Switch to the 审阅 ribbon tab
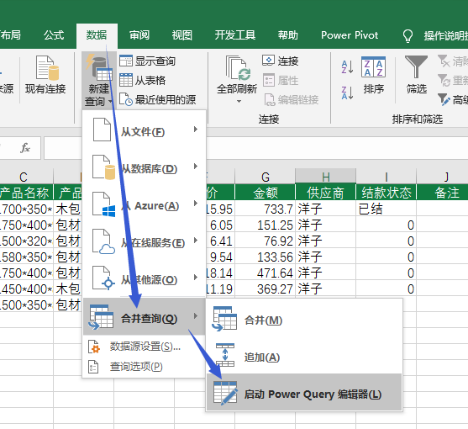The width and height of the screenshot is (468, 429). [139, 35]
